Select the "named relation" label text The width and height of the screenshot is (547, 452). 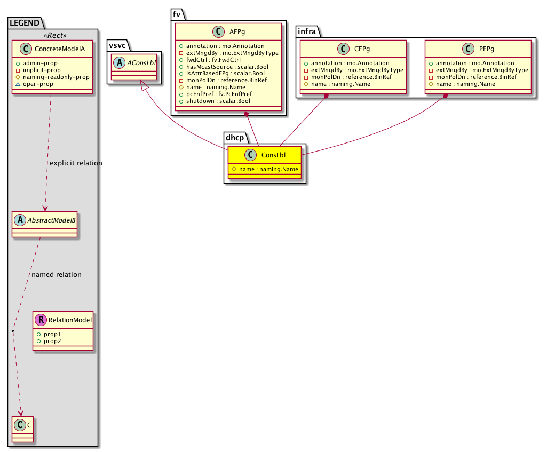(57, 274)
